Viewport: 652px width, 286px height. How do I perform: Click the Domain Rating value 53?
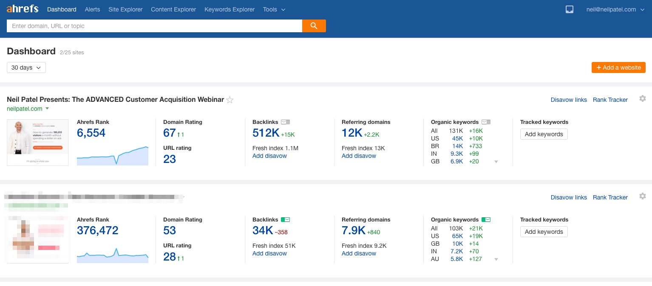169,230
